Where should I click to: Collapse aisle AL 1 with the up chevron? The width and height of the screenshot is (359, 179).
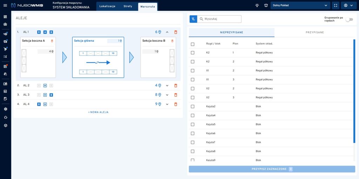click(x=167, y=32)
